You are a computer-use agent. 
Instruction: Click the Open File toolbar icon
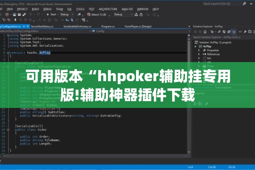[14, 14]
